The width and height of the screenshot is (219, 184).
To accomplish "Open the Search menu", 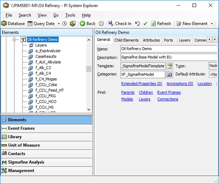I will 25,15.
